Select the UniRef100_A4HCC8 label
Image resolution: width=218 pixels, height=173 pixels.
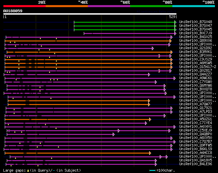(x=196, y=153)
